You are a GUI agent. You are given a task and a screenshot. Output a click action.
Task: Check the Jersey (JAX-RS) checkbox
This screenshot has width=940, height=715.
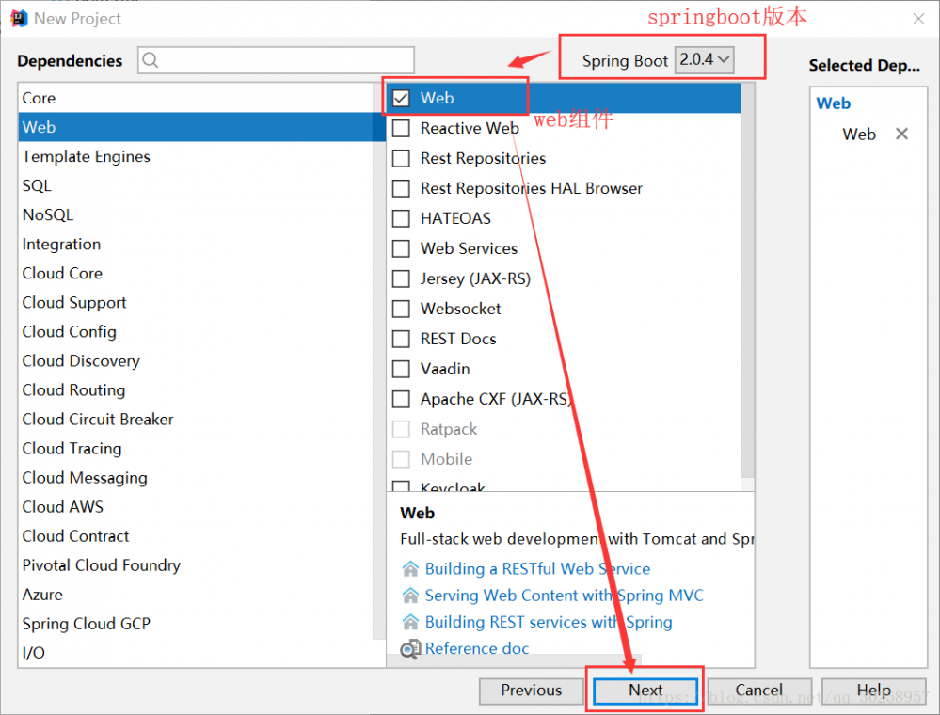[401, 278]
